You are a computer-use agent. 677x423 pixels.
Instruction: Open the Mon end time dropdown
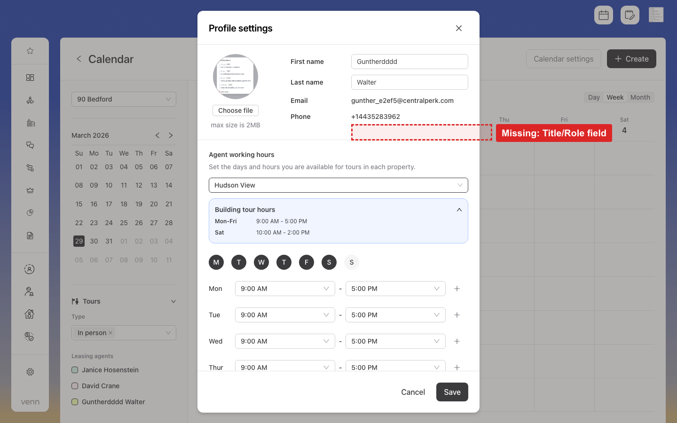[x=395, y=289]
